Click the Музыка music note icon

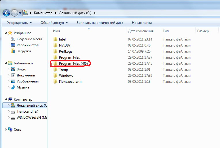[x=13, y=87]
